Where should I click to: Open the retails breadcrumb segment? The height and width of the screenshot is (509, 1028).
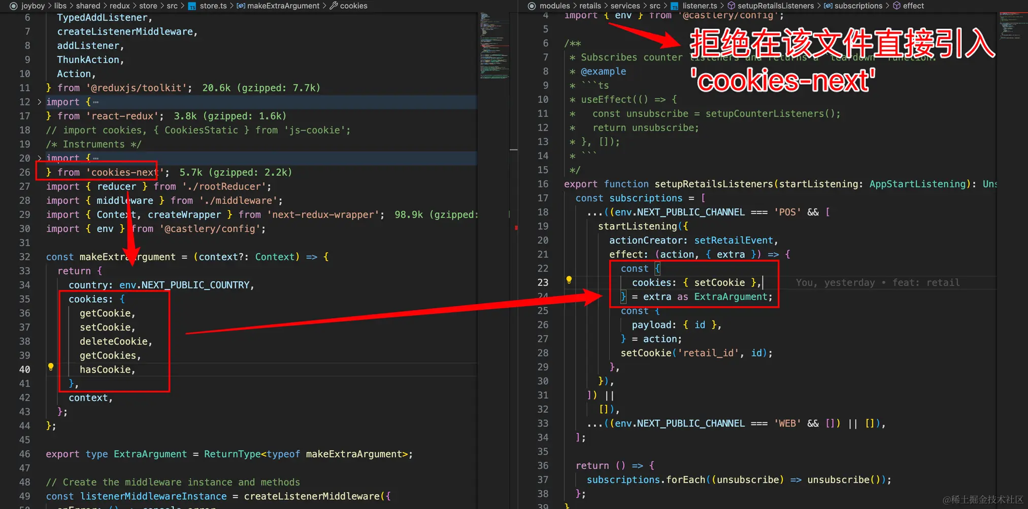pyautogui.click(x=590, y=6)
